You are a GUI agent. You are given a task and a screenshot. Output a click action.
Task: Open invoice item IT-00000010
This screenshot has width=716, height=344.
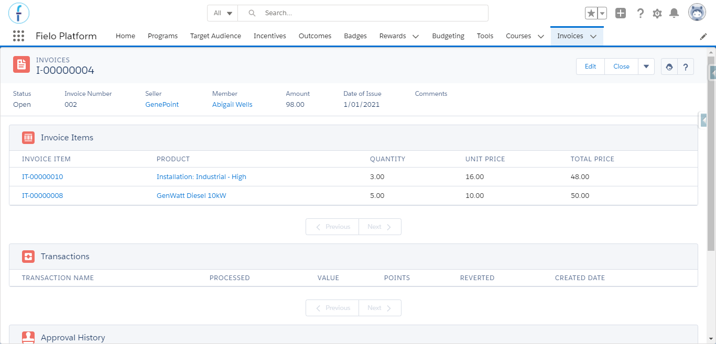pyautogui.click(x=42, y=177)
